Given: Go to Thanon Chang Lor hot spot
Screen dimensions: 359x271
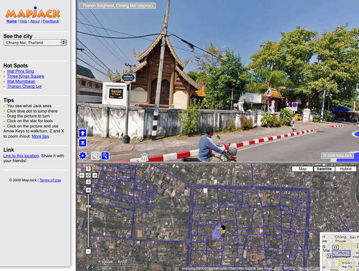Looking at the screenshot, I should (24, 87).
